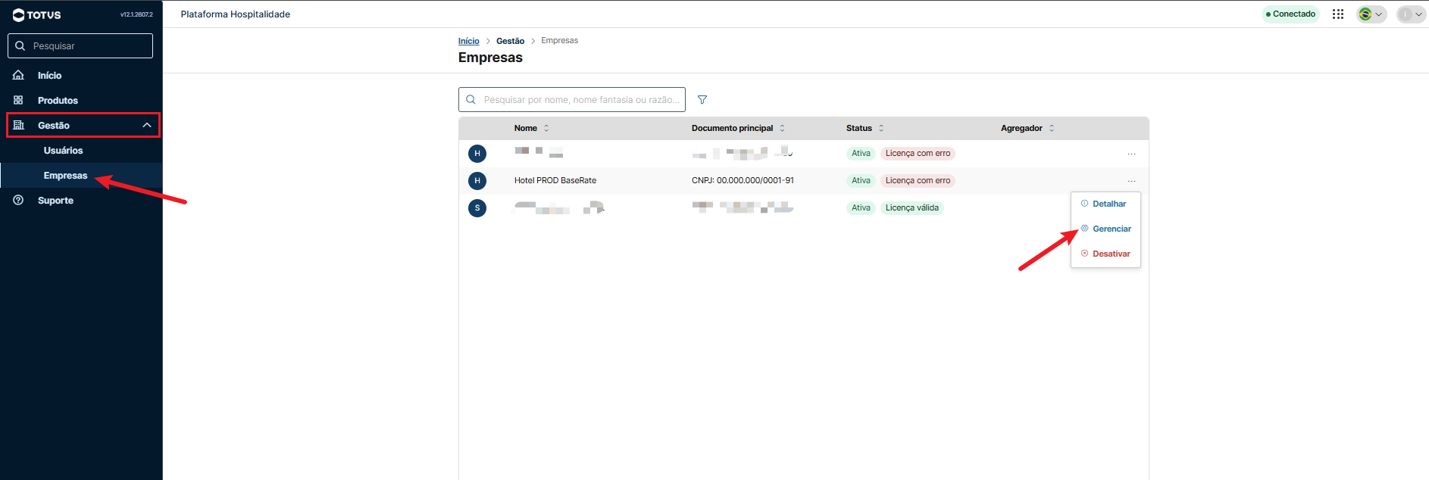Screen dimensions: 1429x480
Task: Select Empresas under Gestão
Action: (x=65, y=175)
